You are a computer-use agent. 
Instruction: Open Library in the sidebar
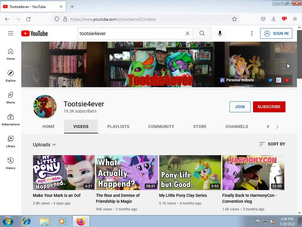coord(11,142)
